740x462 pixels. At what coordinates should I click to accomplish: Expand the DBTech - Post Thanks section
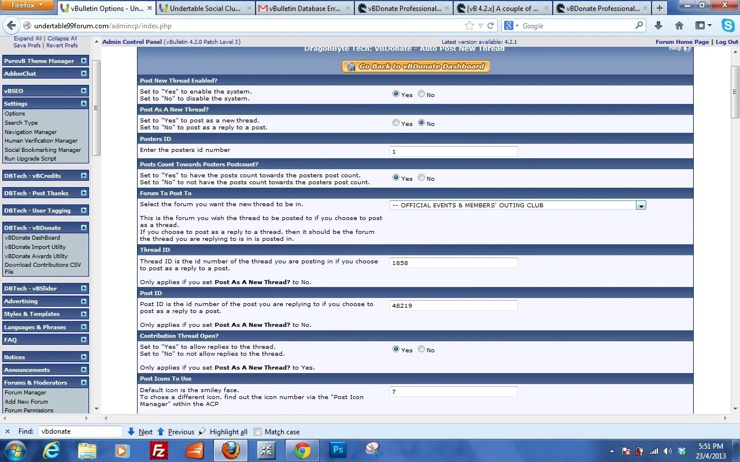(x=84, y=193)
